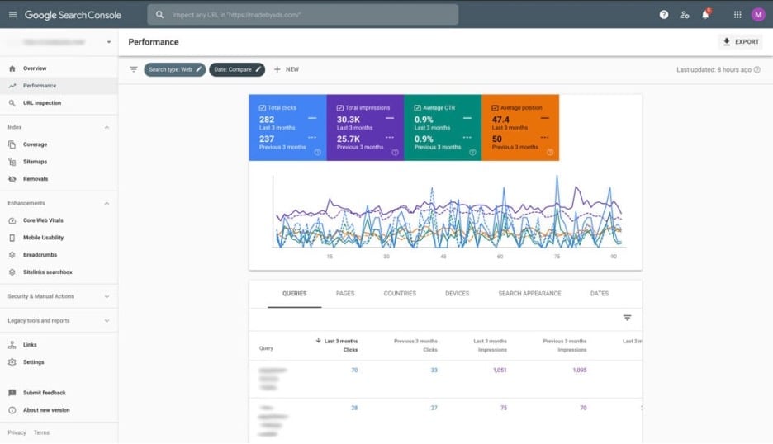The height and width of the screenshot is (444, 773).
Task: Click the EXPORT button
Action: tap(741, 42)
